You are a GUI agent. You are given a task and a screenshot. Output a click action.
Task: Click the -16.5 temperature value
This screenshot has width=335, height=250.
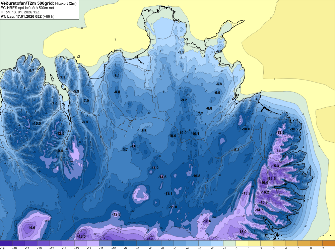(x=272, y=178)
